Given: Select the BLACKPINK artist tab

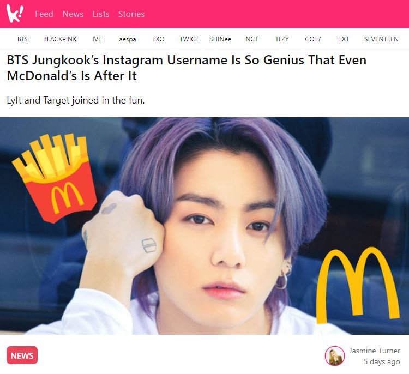Looking at the screenshot, I should click(x=60, y=39).
